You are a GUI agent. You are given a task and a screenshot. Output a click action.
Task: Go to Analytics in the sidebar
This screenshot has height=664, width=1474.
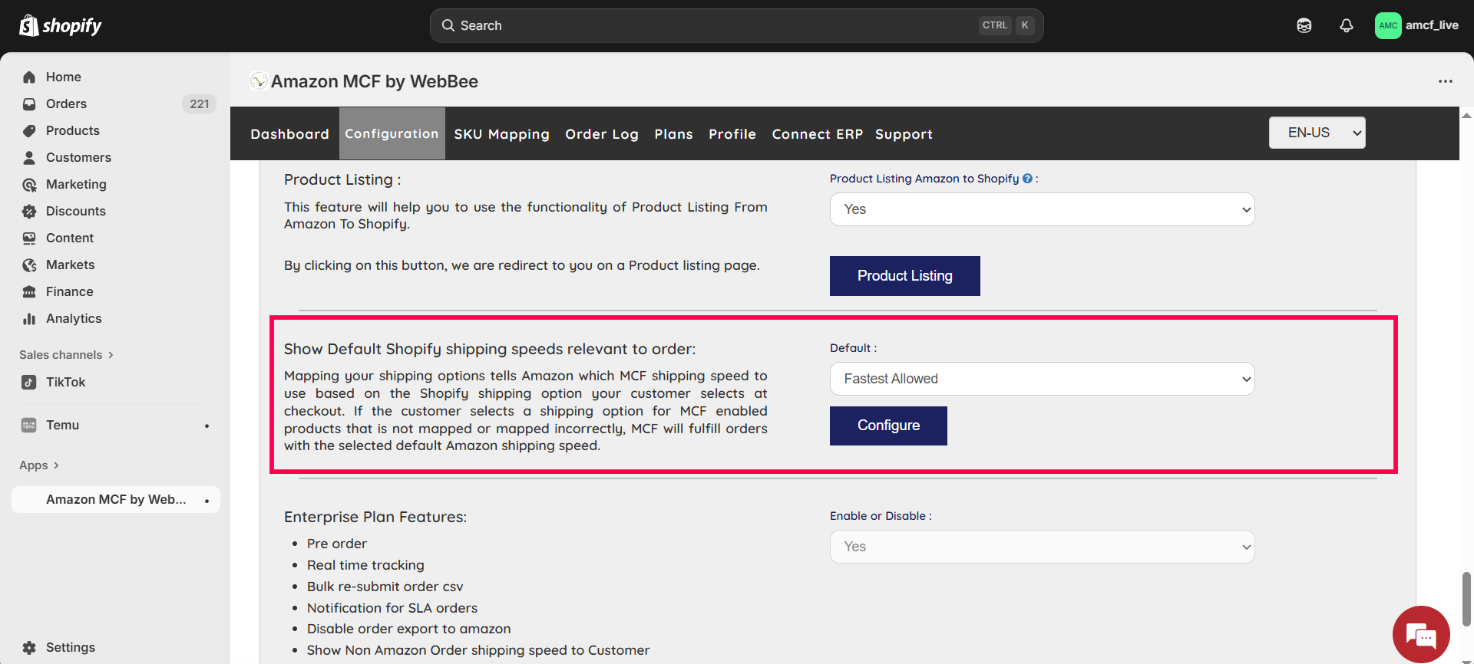[73, 318]
